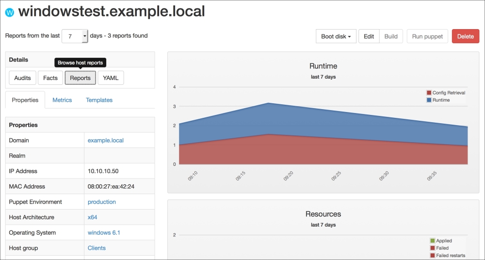Click the red Delete button
Screen dimensions: 485x260
pyautogui.click(x=465, y=36)
